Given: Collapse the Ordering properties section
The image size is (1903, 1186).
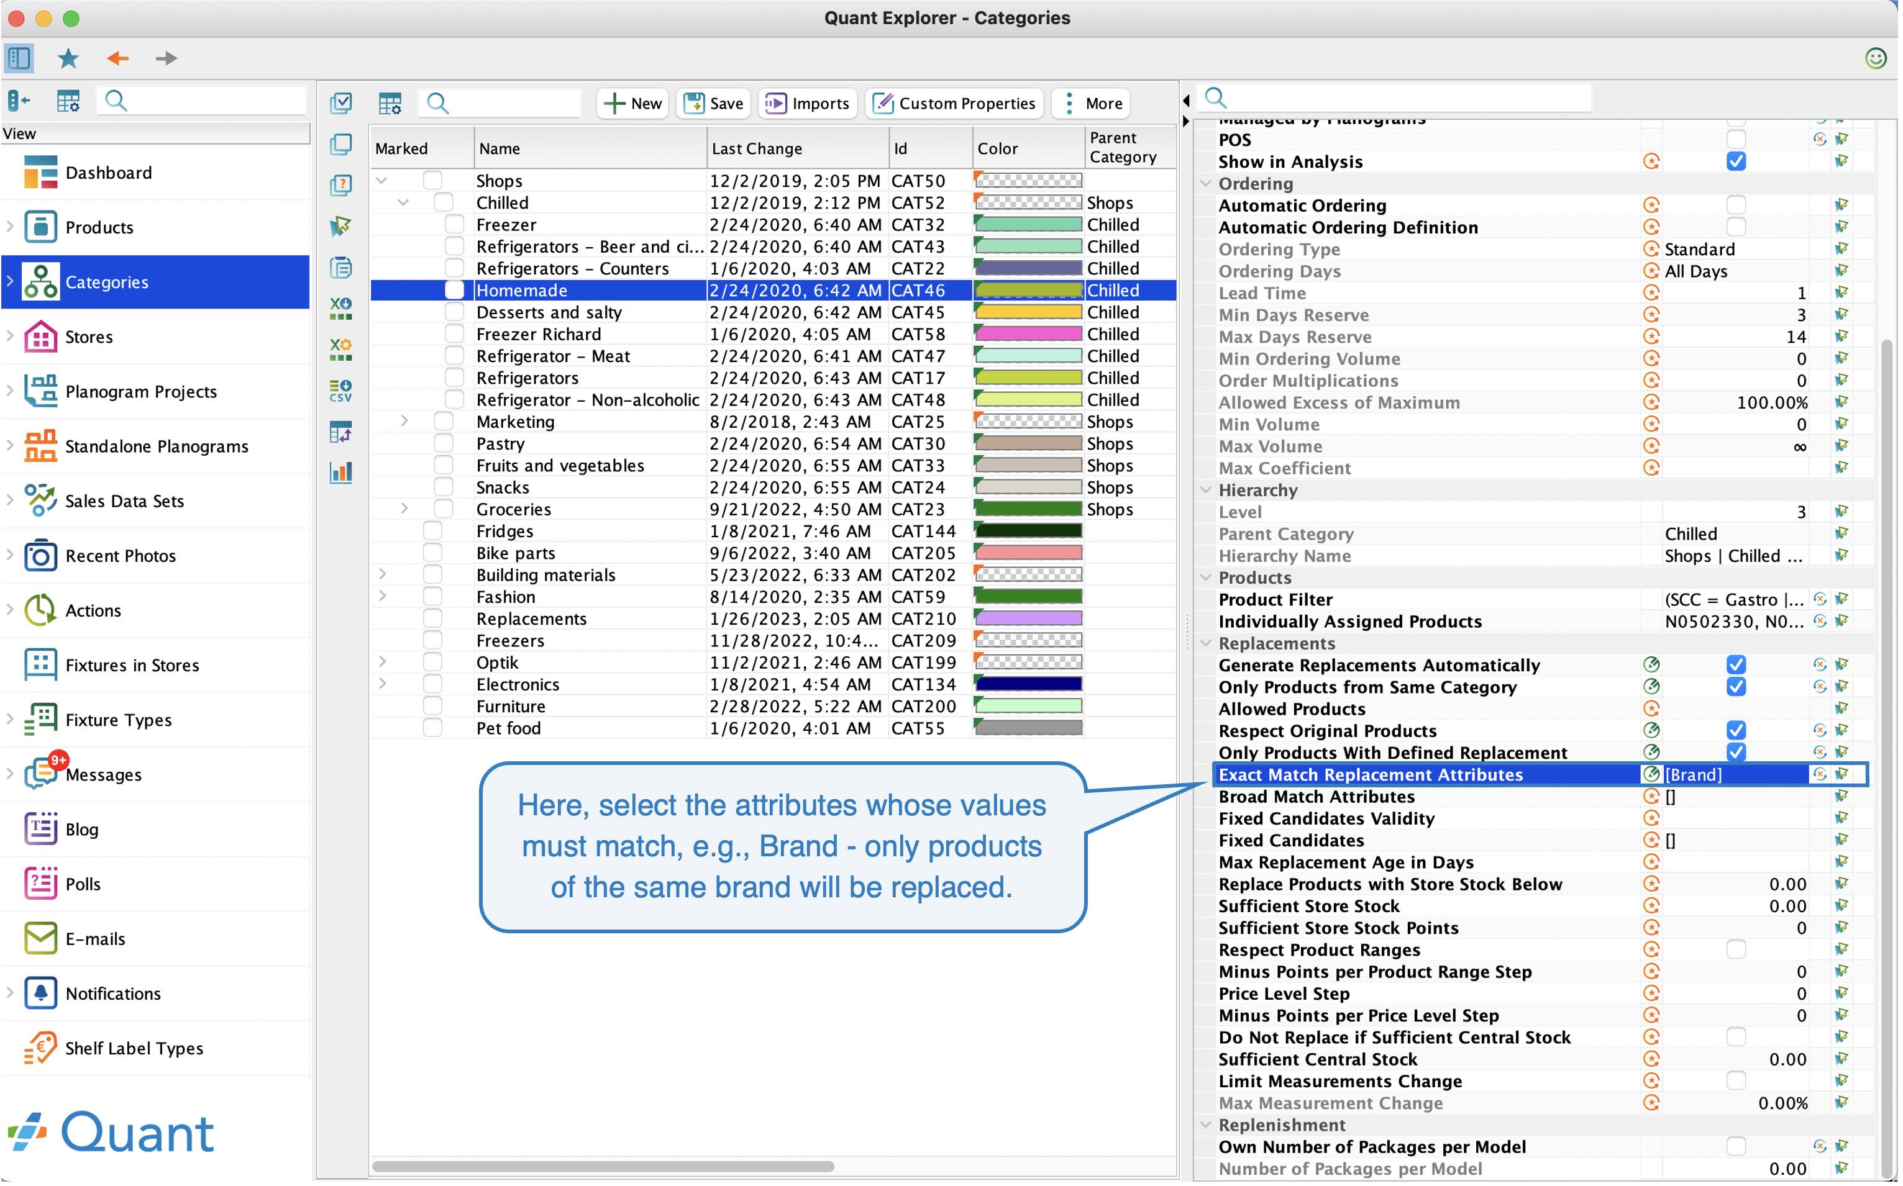Looking at the screenshot, I should 1205,184.
